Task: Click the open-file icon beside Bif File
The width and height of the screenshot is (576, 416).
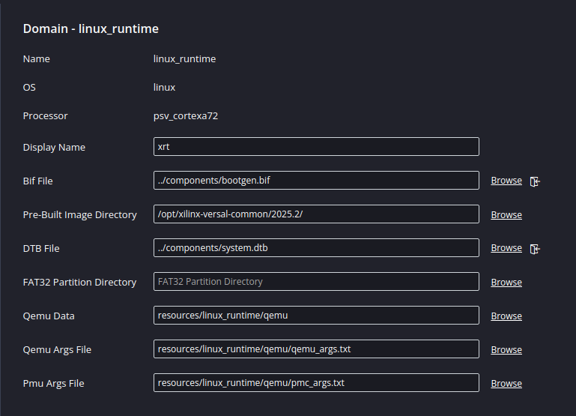Action: 535,181
